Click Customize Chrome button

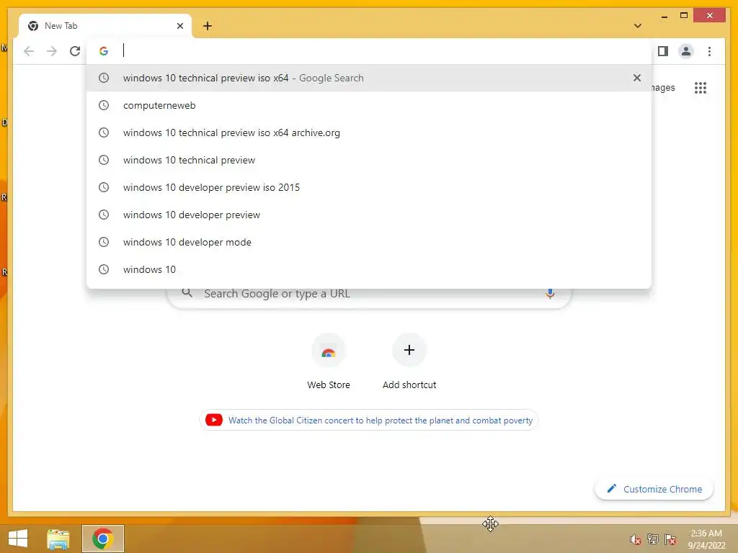(x=654, y=489)
